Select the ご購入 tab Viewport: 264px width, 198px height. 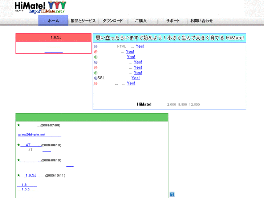(141, 21)
